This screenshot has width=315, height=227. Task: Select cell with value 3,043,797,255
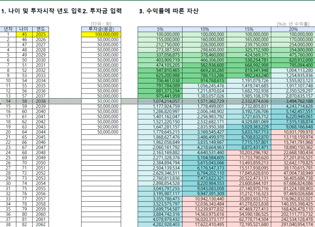(x=160, y=189)
